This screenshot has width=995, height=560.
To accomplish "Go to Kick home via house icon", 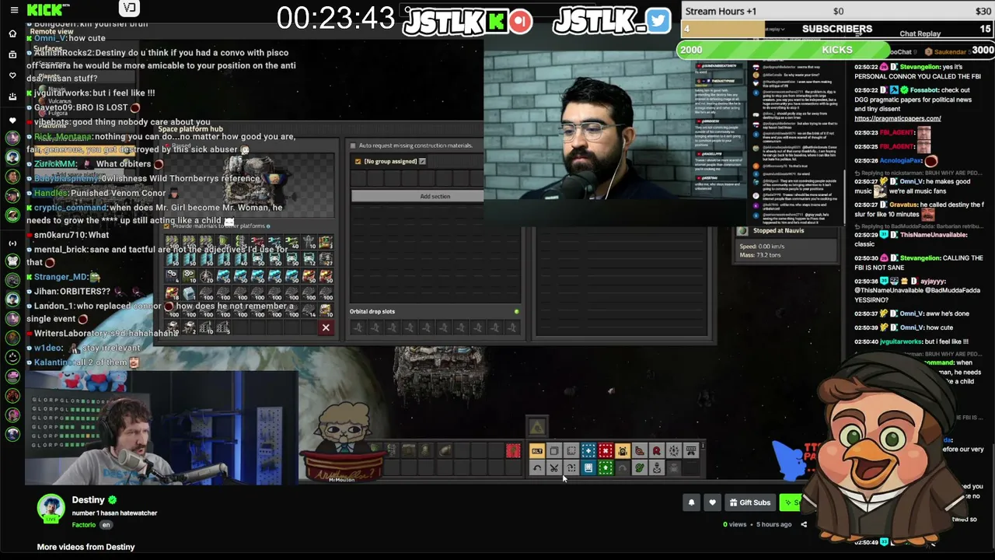I will point(12,33).
